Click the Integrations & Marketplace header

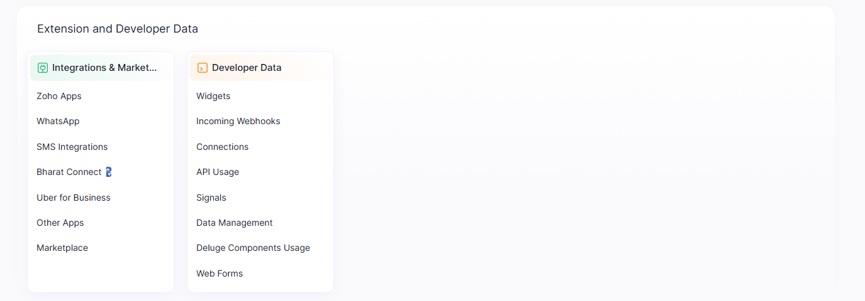(x=104, y=68)
